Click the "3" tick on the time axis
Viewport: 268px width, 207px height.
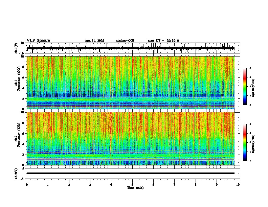coord(90,185)
